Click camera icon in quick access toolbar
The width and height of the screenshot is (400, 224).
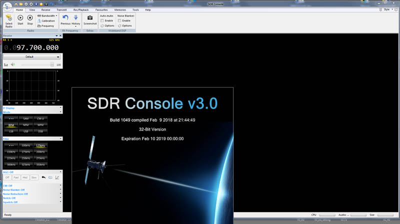[46, 4]
